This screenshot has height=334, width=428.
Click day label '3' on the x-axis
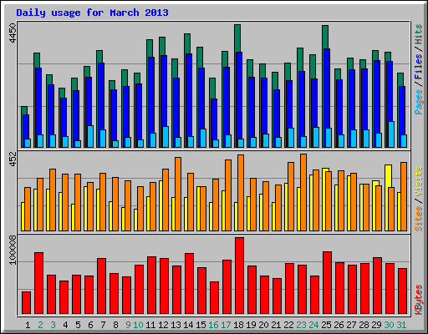(x=53, y=325)
